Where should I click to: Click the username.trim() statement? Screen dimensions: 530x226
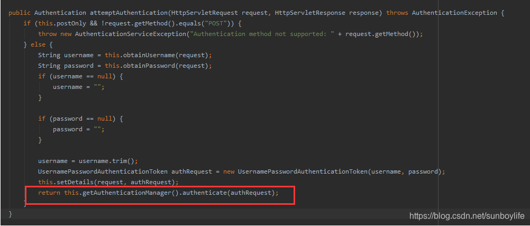[88, 161]
